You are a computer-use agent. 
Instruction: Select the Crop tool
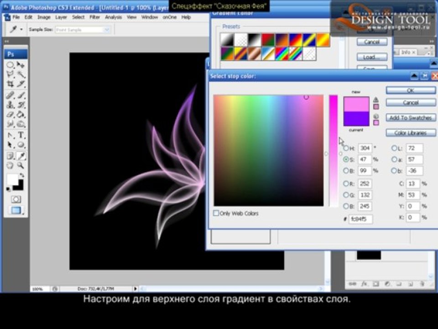[x=10, y=84]
